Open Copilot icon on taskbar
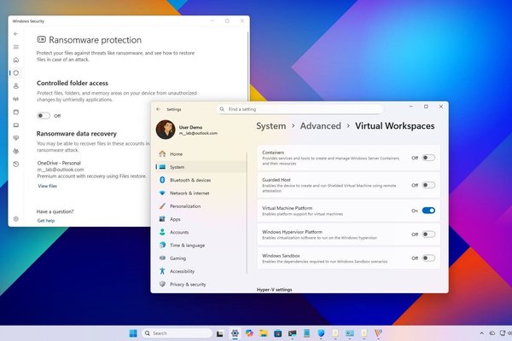The height and width of the screenshot is (341, 512). coord(249,333)
